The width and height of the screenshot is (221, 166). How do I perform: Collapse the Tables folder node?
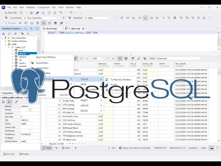tap(9, 47)
